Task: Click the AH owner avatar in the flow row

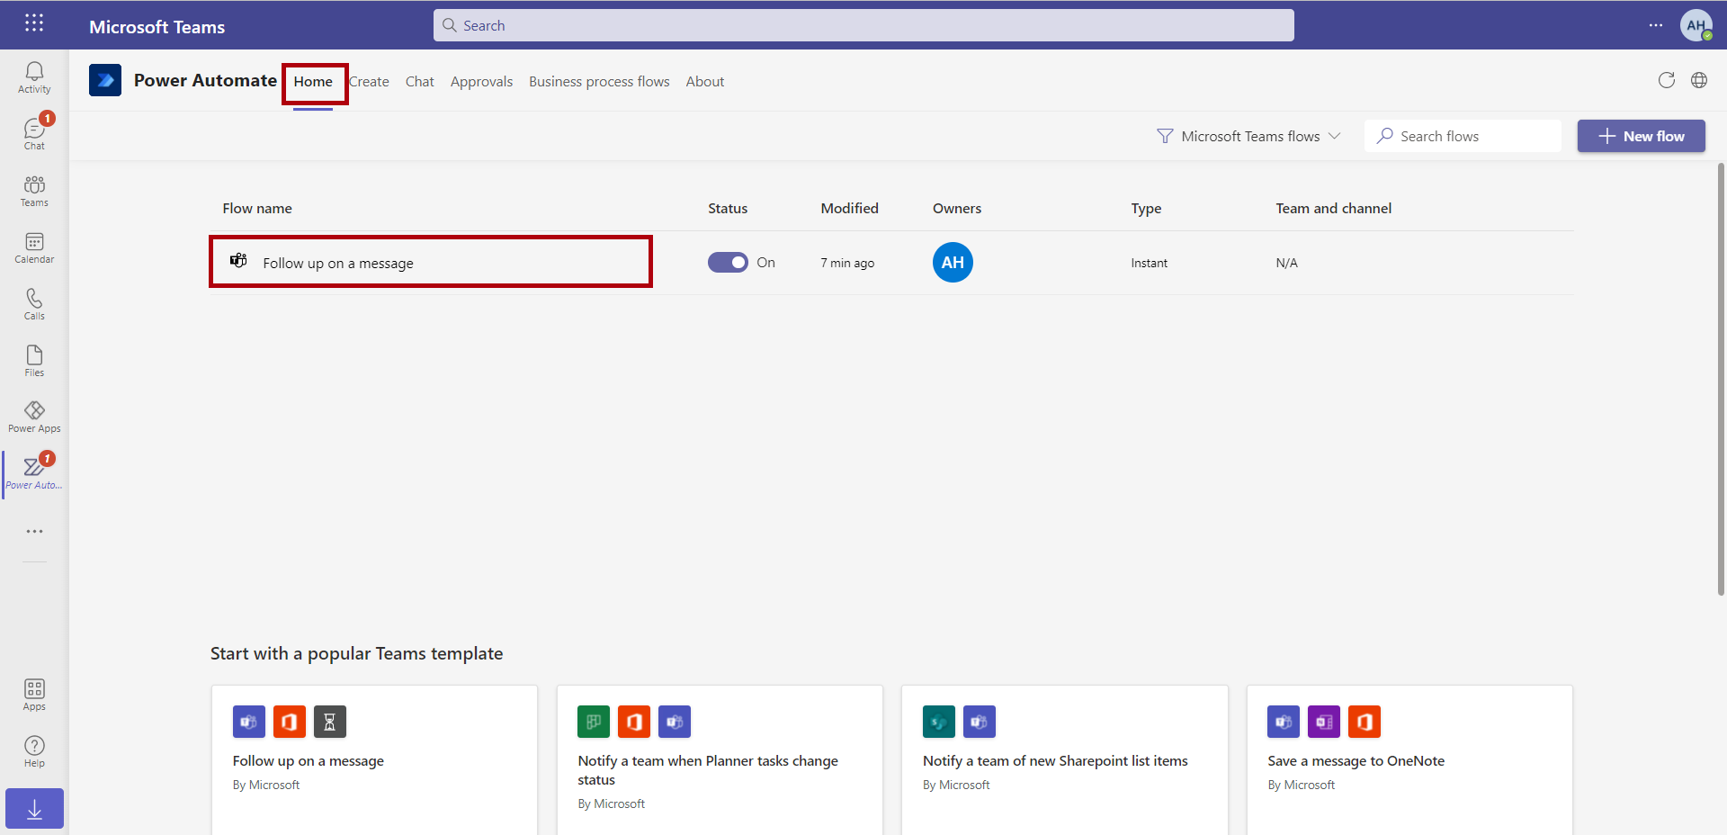Action: coord(953,263)
